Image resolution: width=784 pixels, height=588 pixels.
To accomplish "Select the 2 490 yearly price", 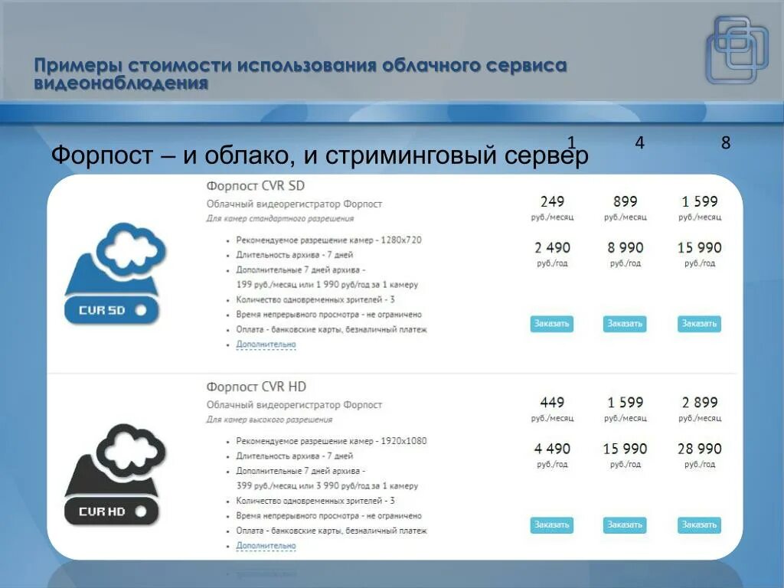I will (x=552, y=247).
